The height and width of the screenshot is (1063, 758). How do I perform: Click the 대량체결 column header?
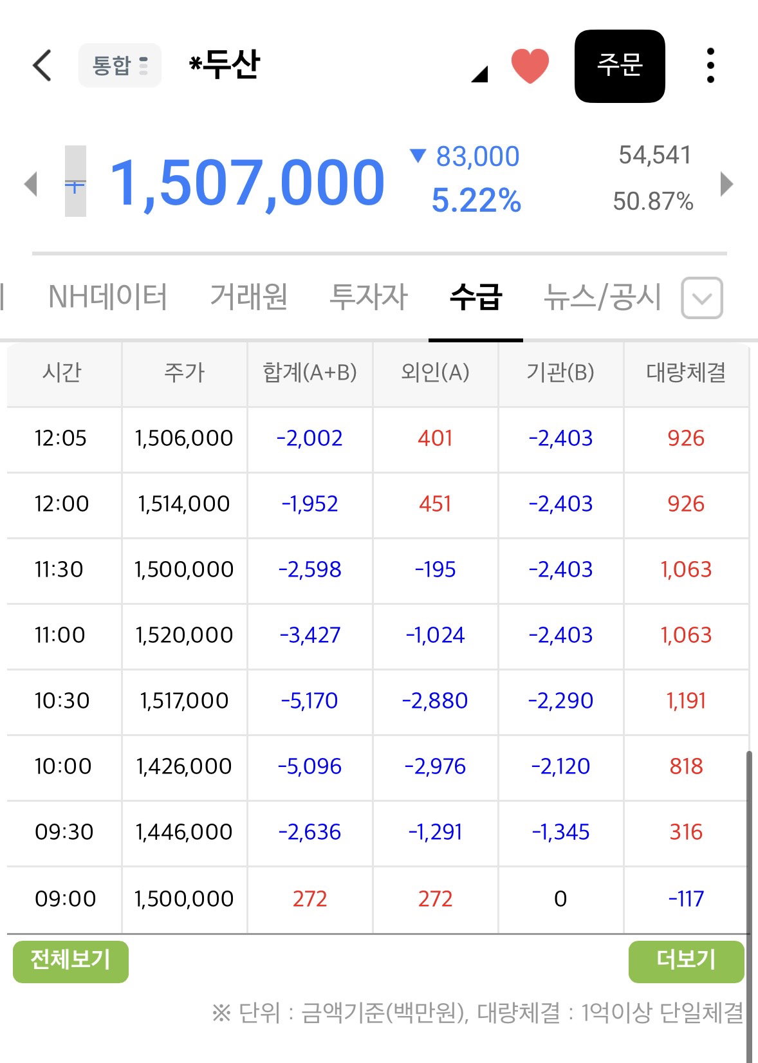686,373
